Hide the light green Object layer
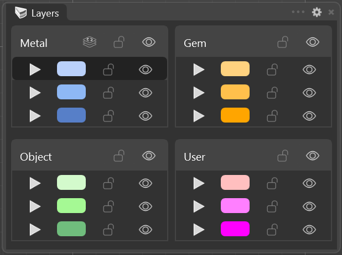Viewport: 342px width, 255px height. tap(146, 206)
